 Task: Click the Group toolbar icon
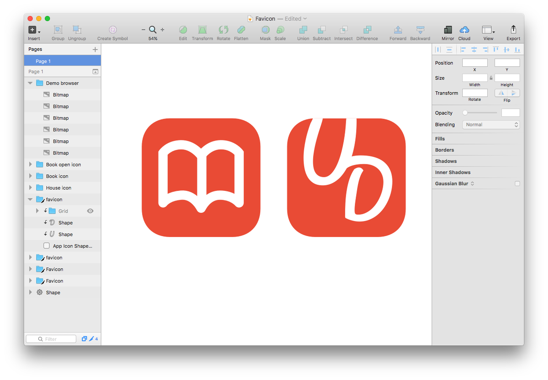click(58, 30)
